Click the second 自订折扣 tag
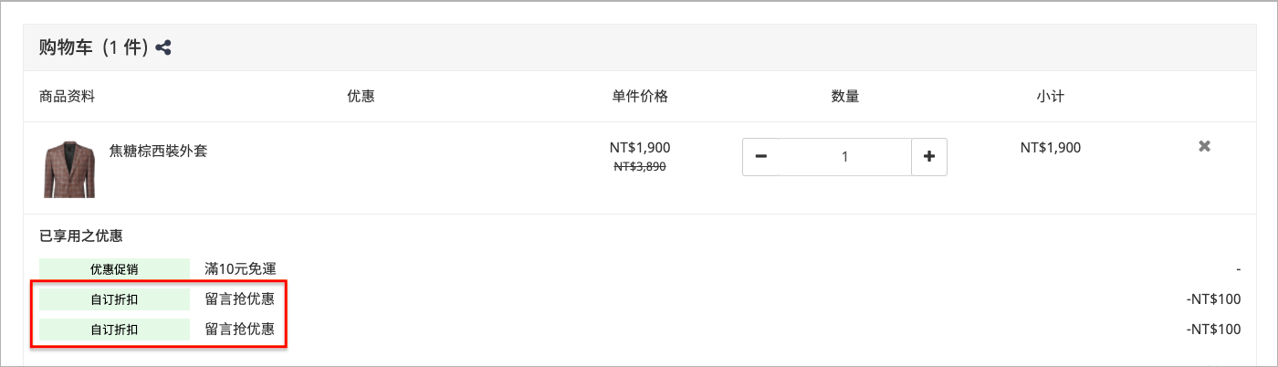Image resolution: width=1278 pixels, height=367 pixels. (114, 330)
